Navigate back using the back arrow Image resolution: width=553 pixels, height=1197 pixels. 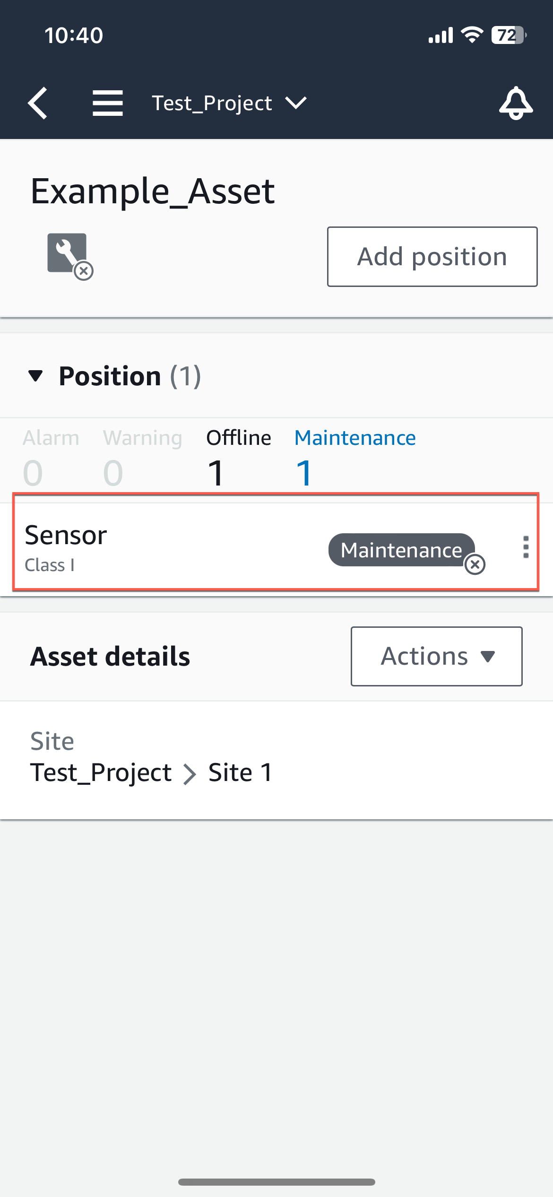[38, 103]
